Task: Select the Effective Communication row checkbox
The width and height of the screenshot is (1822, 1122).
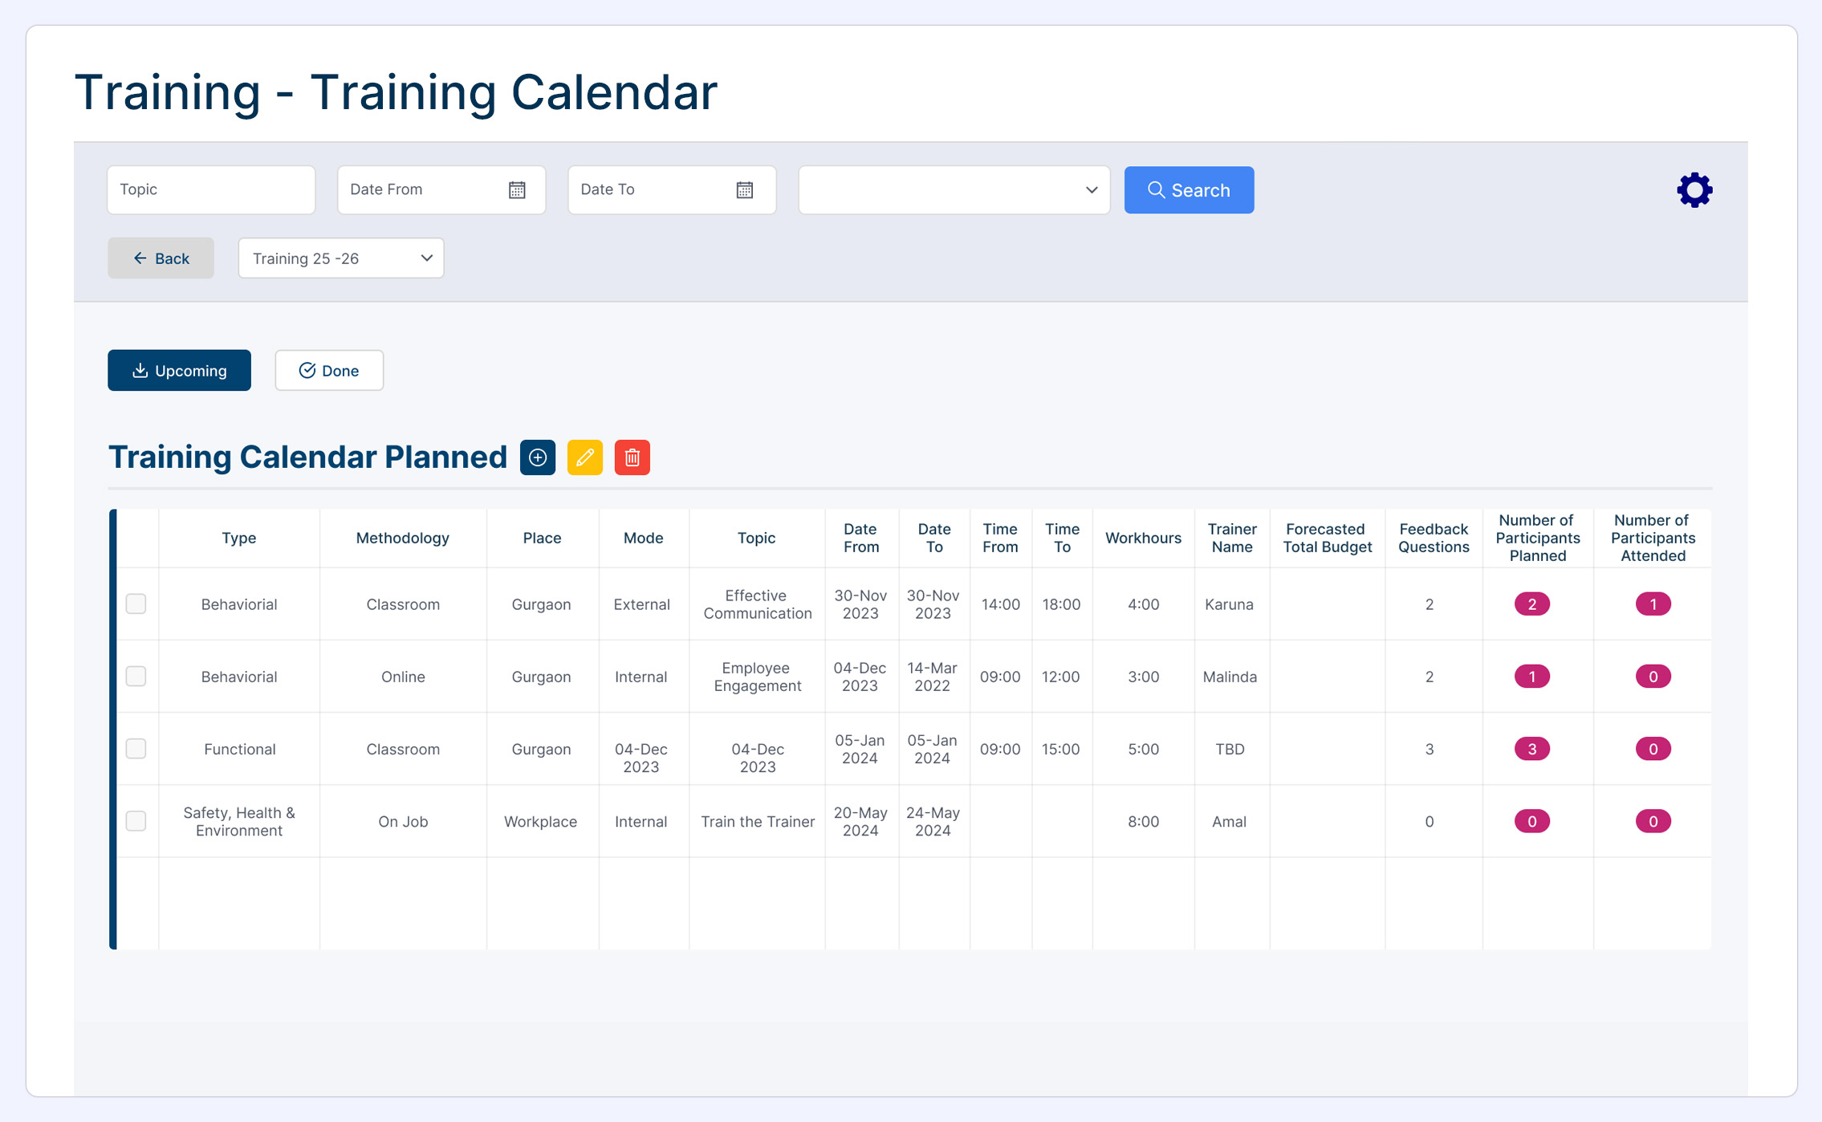Action: [x=136, y=604]
